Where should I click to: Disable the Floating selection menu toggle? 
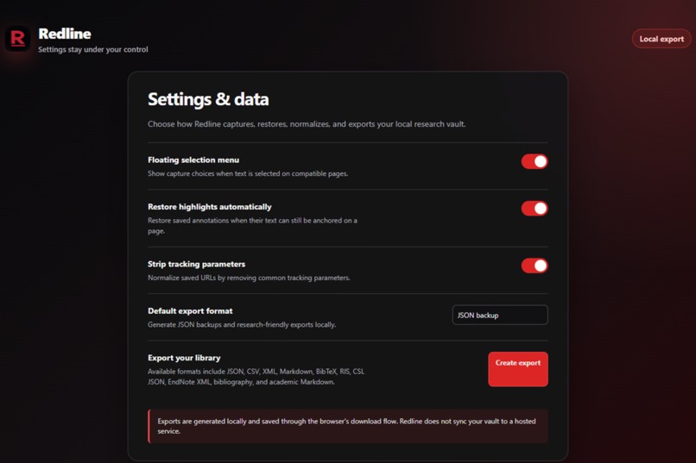coord(535,162)
